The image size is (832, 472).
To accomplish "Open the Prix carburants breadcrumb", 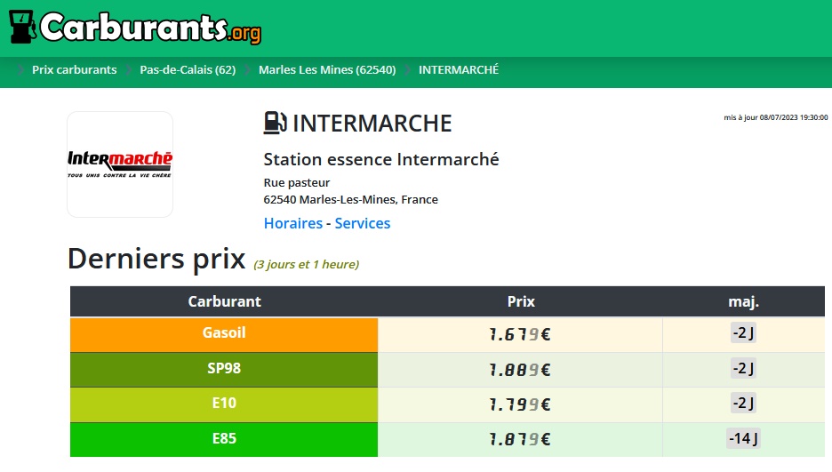I will click(75, 70).
